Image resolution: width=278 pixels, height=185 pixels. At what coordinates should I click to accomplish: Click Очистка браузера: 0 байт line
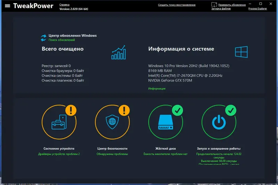click(x=63, y=71)
